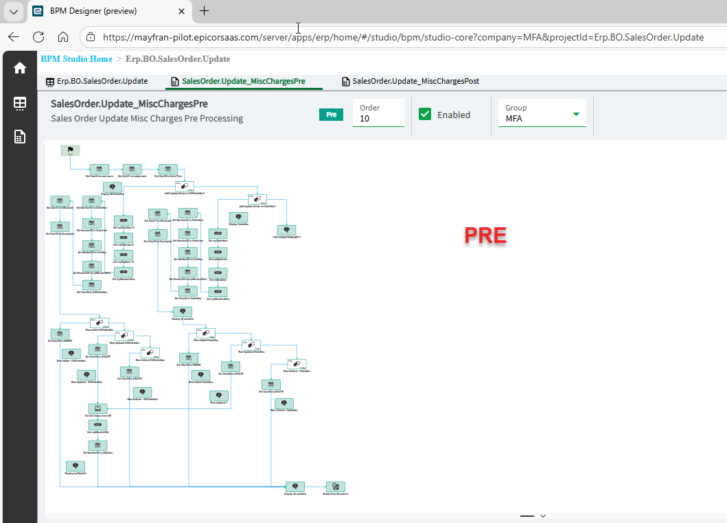
Task: Select the 'Get Old Values from DB' node
Action: (x=98, y=408)
